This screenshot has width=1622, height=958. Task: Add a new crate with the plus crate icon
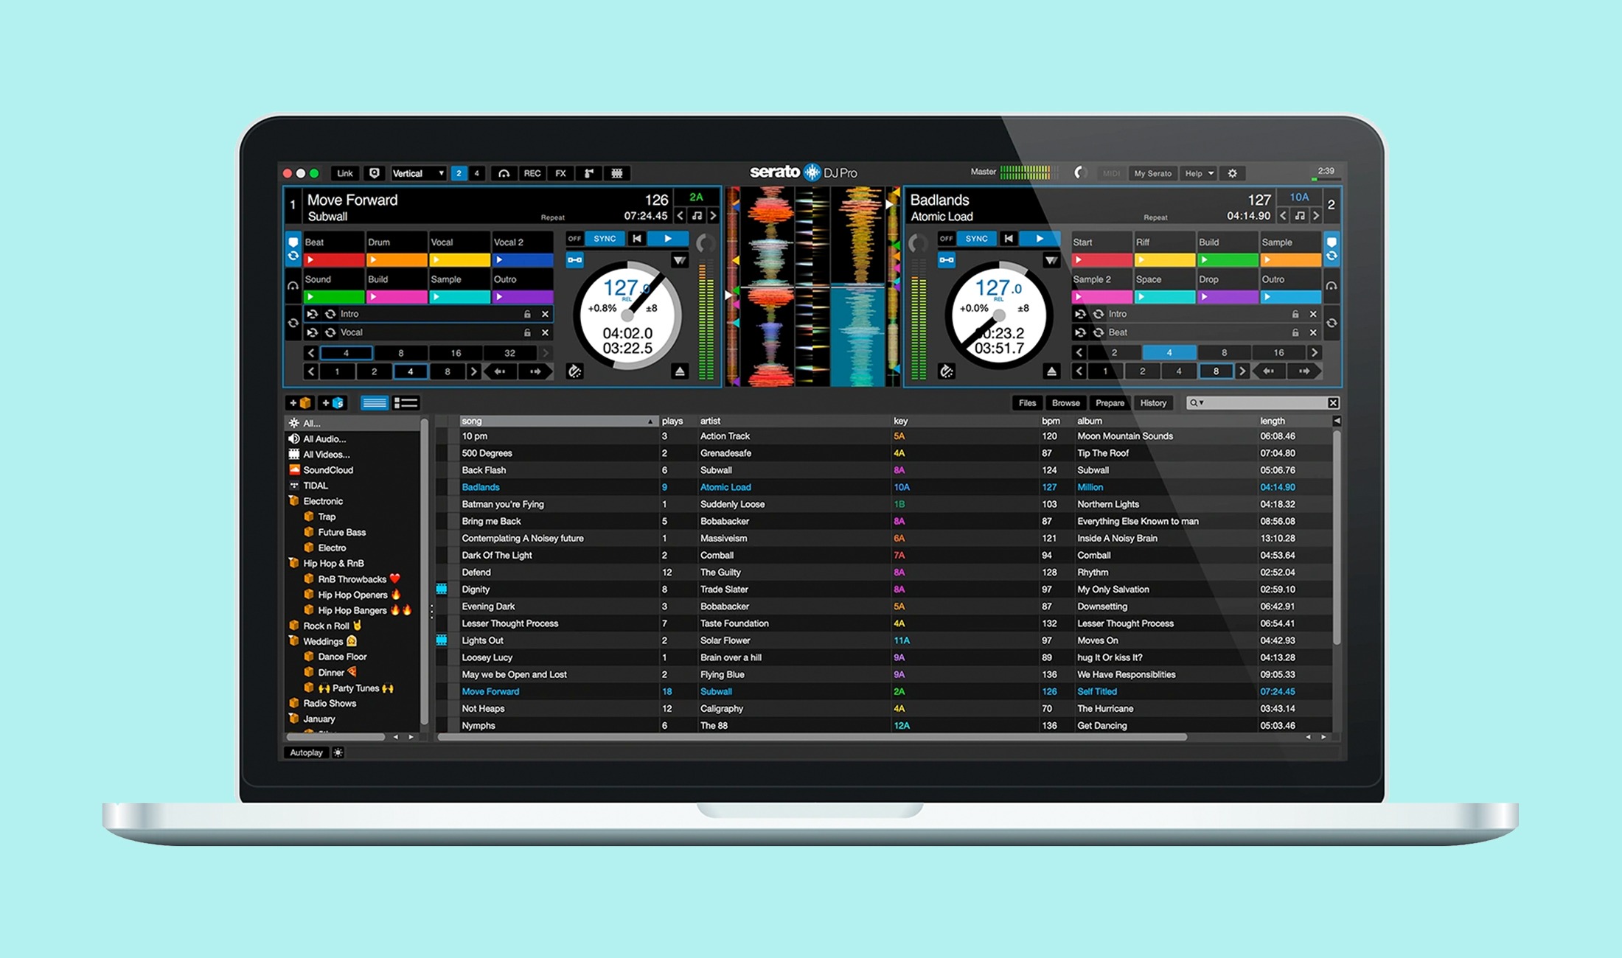point(301,402)
